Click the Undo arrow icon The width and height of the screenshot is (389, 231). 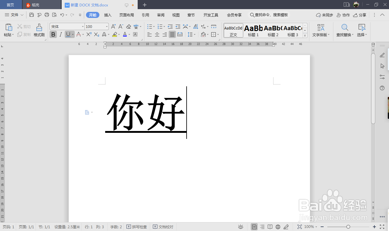tap(62, 15)
